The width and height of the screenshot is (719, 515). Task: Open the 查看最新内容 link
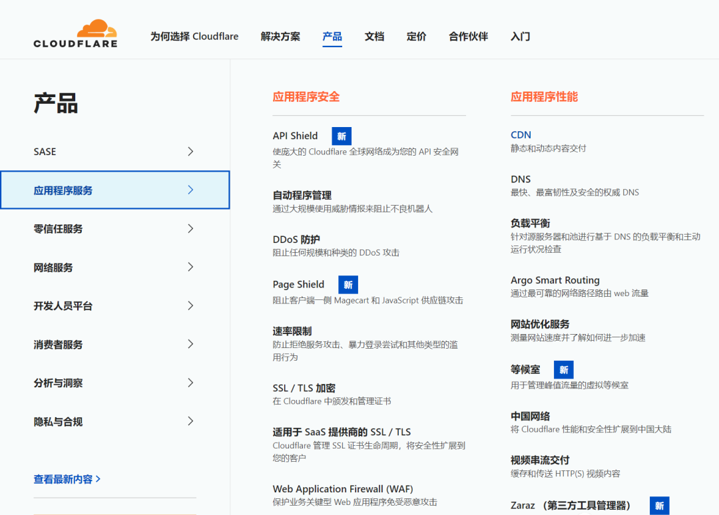67,479
